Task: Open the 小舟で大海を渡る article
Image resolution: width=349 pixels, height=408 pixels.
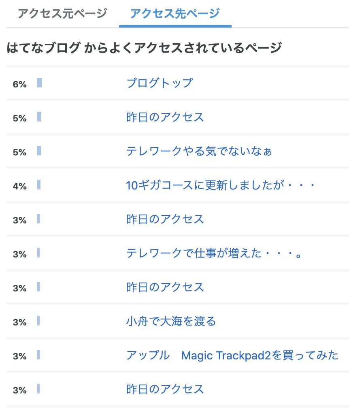Action: pos(171,321)
